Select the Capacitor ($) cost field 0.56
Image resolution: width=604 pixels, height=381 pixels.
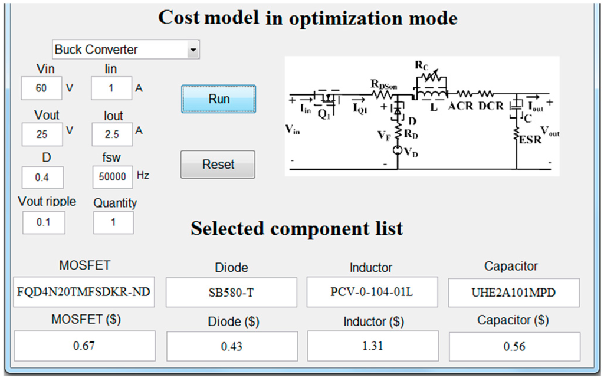tap(514, 347)
